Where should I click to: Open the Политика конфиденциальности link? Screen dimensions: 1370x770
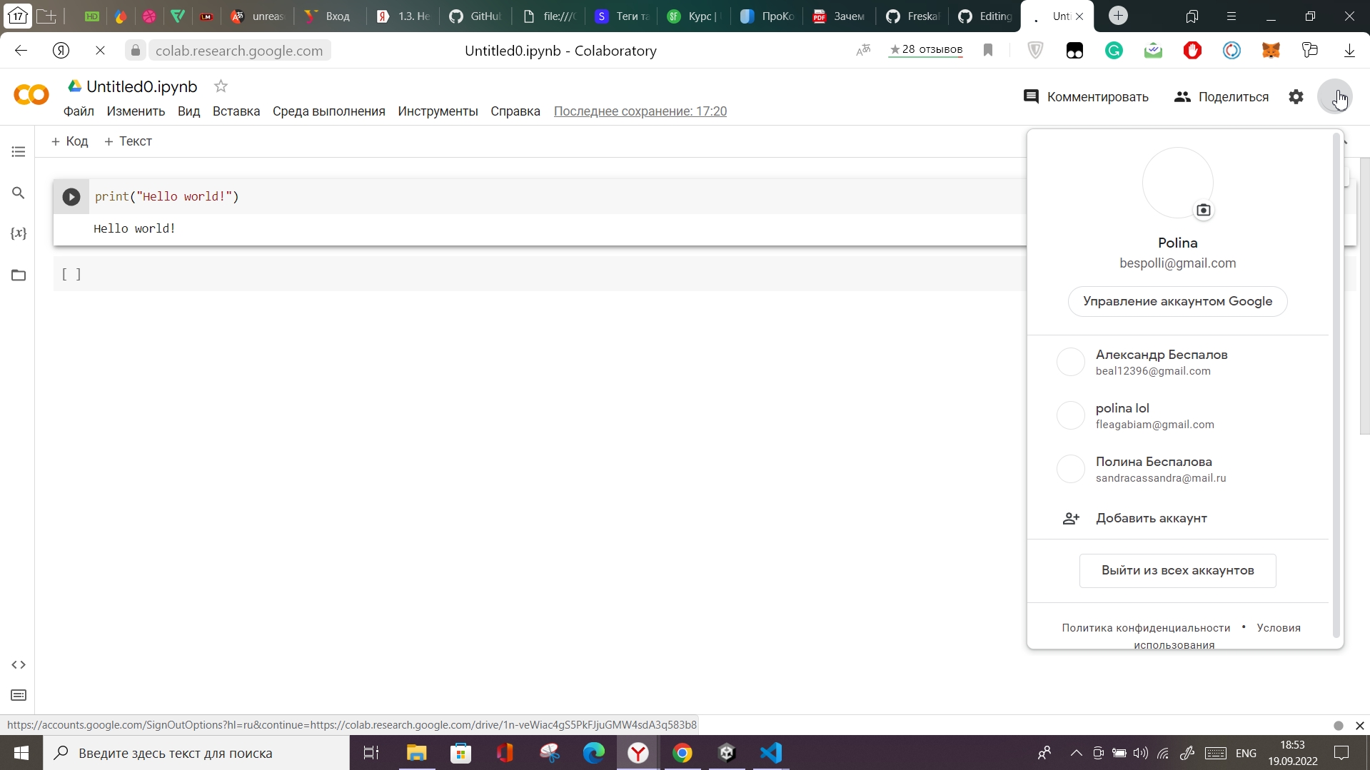1145,627
